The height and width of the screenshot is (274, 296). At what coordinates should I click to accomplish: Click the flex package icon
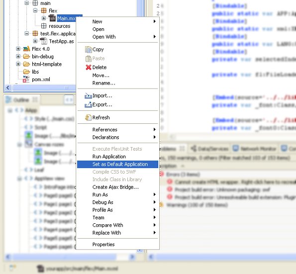pos(44,10)
